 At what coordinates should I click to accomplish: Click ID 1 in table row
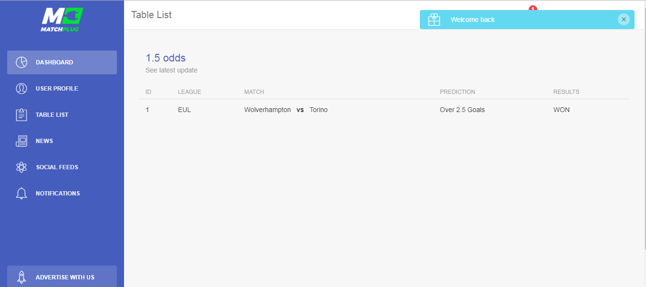(147, 110)
